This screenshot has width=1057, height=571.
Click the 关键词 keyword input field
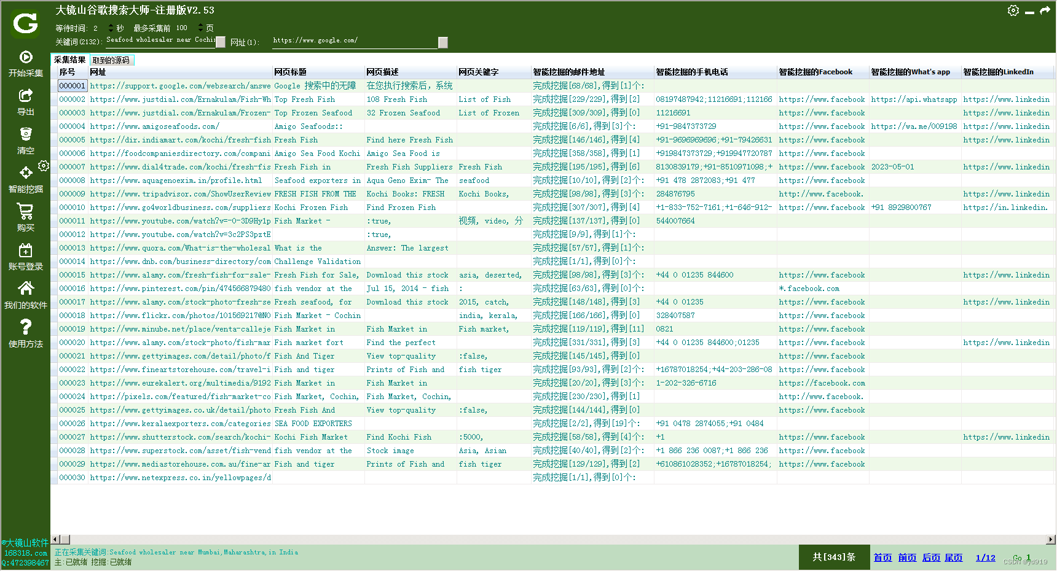coord(160,40)
